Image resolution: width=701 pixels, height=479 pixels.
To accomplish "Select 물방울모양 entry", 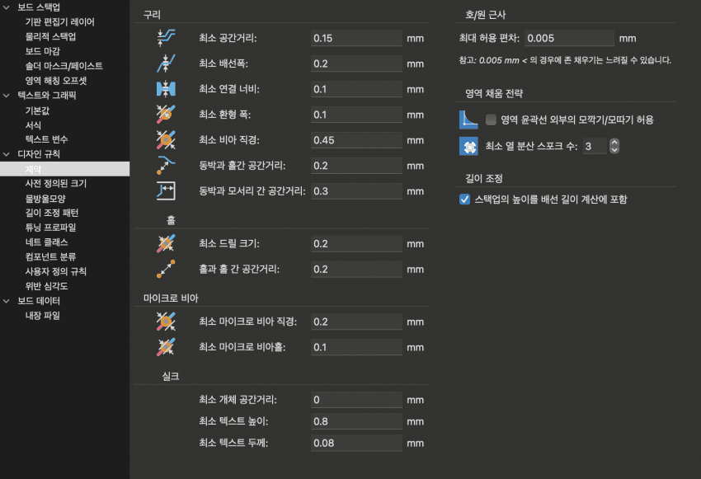I will [45, 199].
